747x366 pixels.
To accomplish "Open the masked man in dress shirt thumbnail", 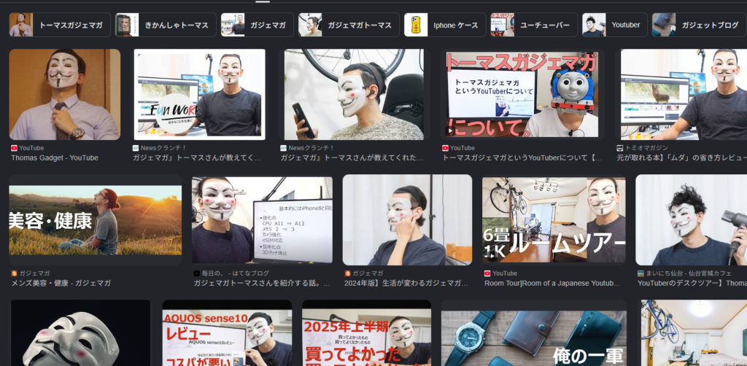I will (65, 94).
